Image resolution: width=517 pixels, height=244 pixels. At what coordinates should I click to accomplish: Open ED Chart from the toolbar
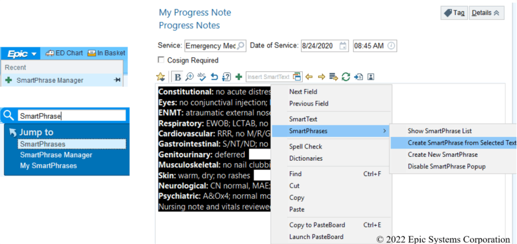[64, 53]
